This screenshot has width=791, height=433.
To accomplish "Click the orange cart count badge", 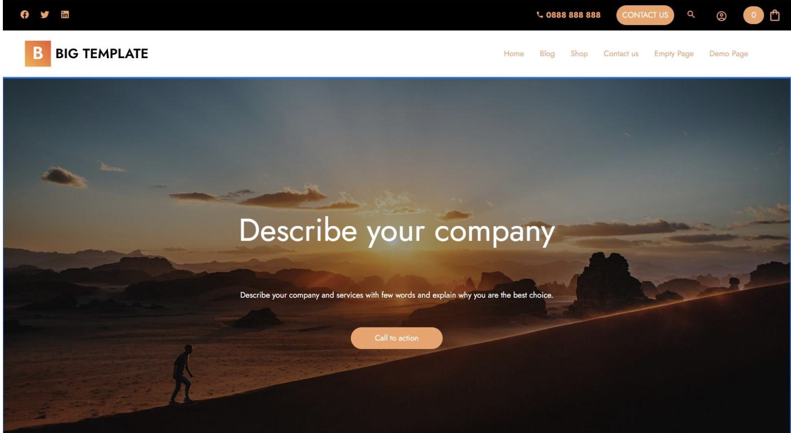I will [753, 15].
